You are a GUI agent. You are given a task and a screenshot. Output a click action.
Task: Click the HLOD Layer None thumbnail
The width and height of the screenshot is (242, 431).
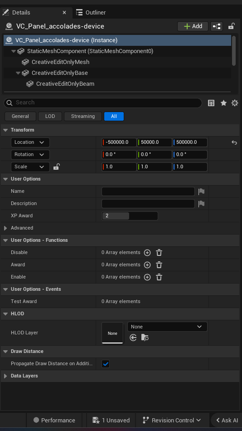(x=112, y=333)
